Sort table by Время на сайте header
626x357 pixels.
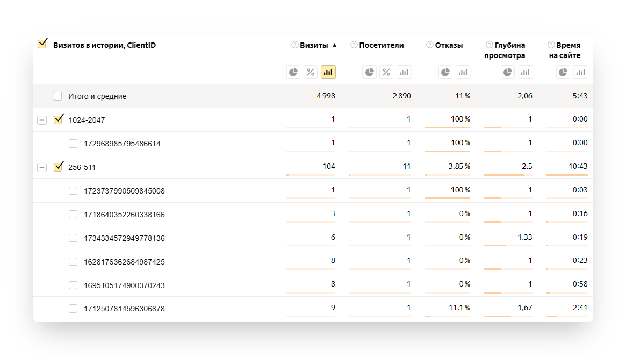coord(568,51)
